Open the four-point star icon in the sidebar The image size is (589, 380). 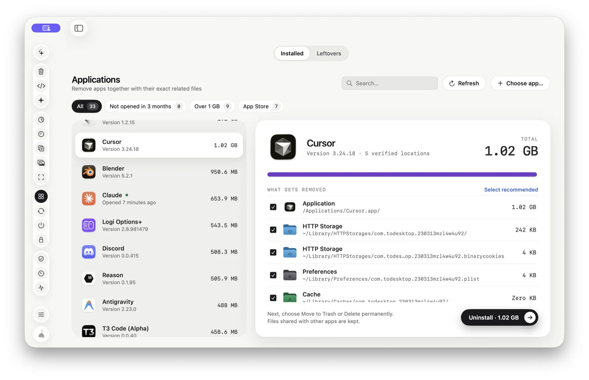[x=41, y=100]
